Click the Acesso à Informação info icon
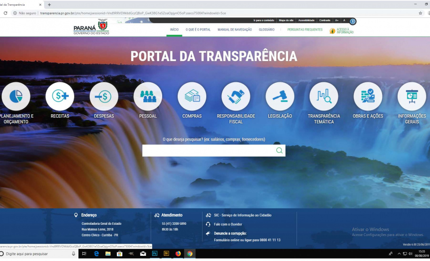430x261 pixels. [332, 31]
